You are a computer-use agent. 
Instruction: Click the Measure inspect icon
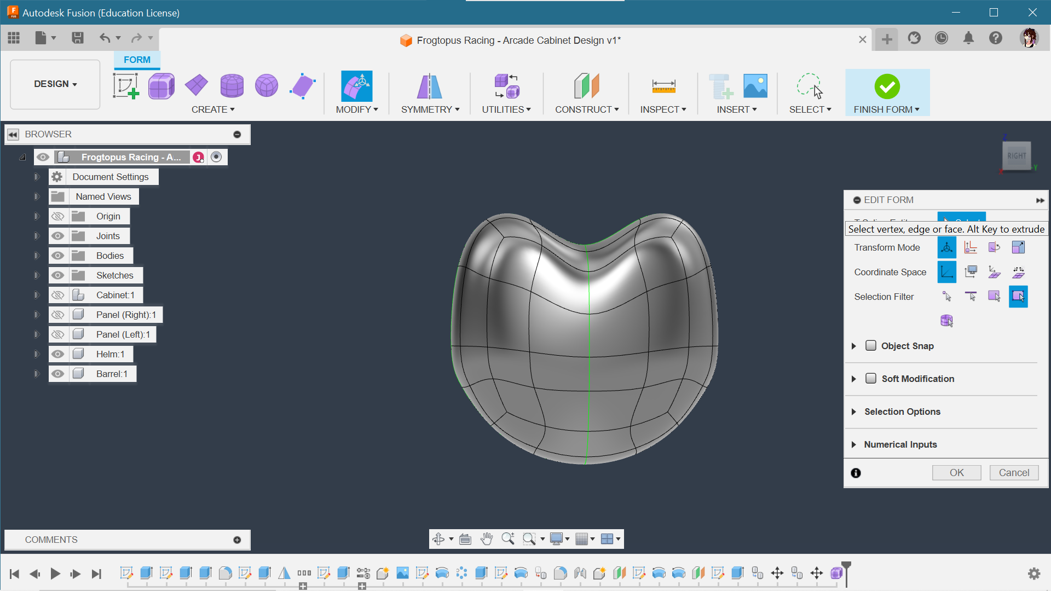pos(663,86)
